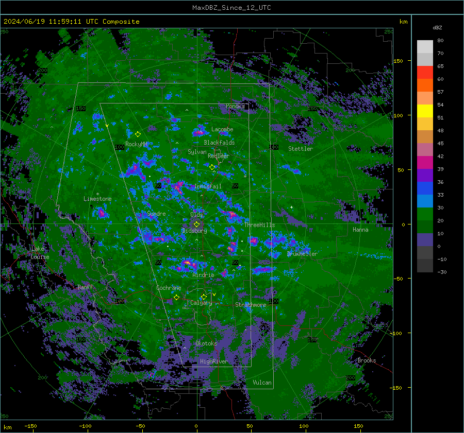
Task: Pick the slate violet 0-10 dBZ legend swatch
Action: coord(425,240)
